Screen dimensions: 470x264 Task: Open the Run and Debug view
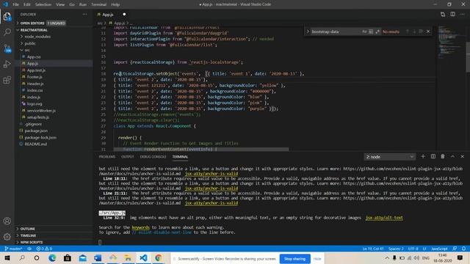point(7,64)
